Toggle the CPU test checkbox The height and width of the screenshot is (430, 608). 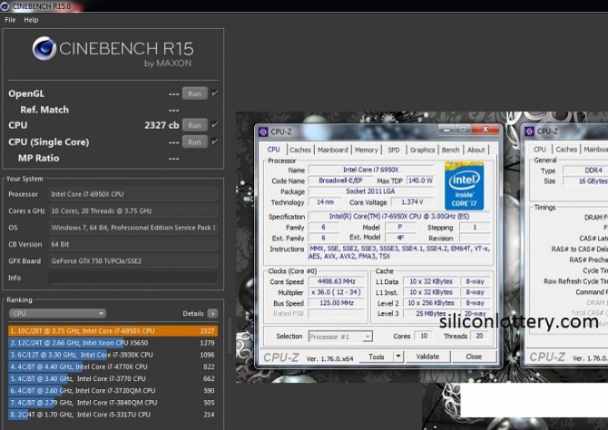click(214, 125)
